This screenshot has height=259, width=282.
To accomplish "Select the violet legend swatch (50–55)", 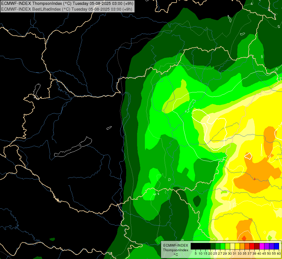I will click(272, 246).
